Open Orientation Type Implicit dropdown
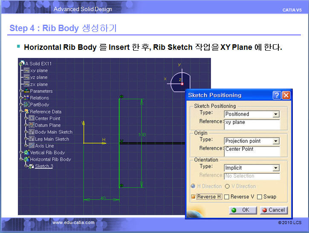 tap(276, 168)
